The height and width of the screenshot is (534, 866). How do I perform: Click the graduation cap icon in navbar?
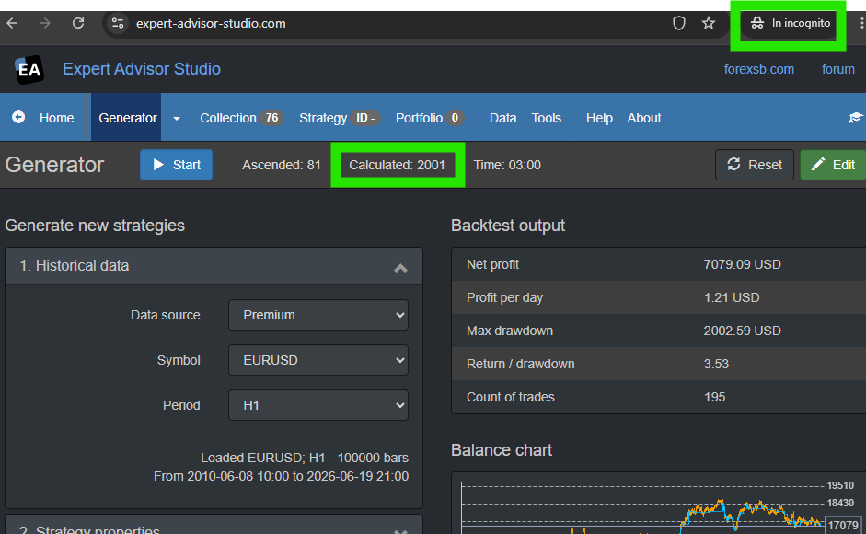click(856, 118)
